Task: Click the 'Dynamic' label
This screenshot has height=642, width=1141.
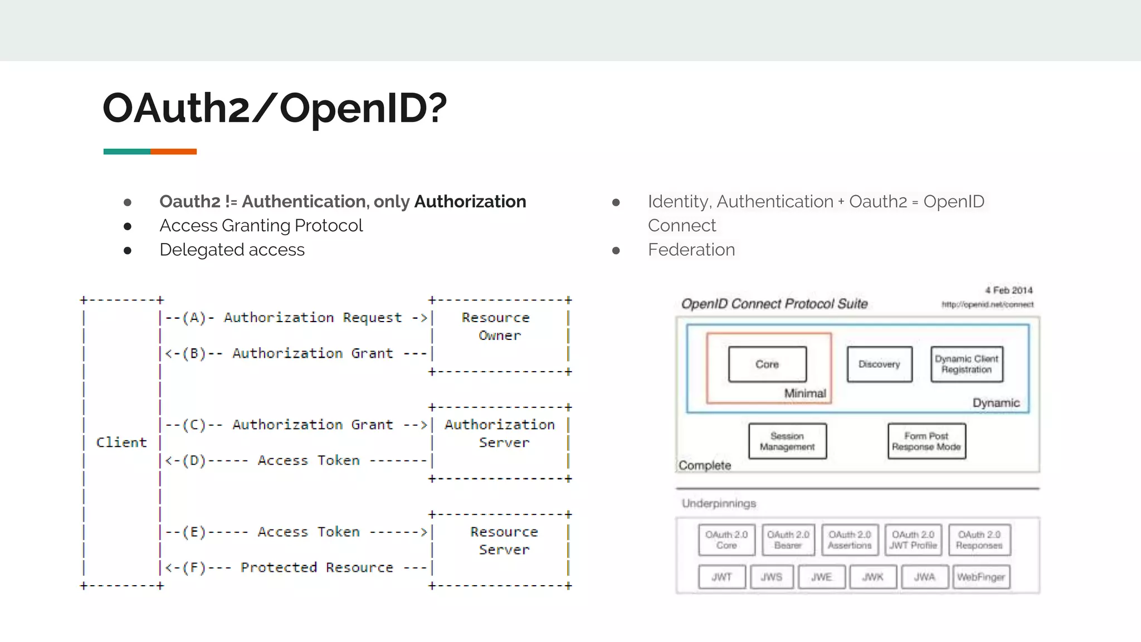Action: point(996,403)
